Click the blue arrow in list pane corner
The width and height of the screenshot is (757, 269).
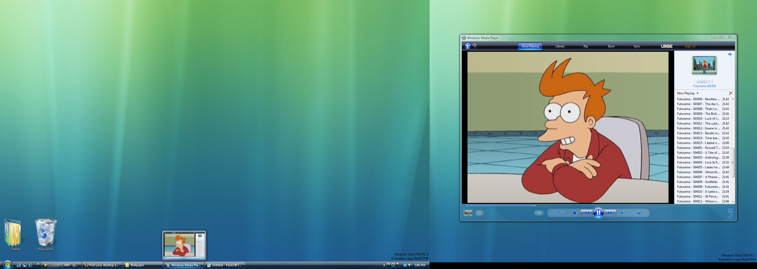730,54
